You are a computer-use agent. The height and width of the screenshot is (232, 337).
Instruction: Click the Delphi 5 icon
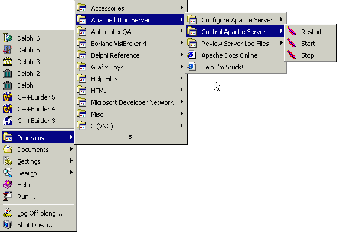tap(8, 50)
